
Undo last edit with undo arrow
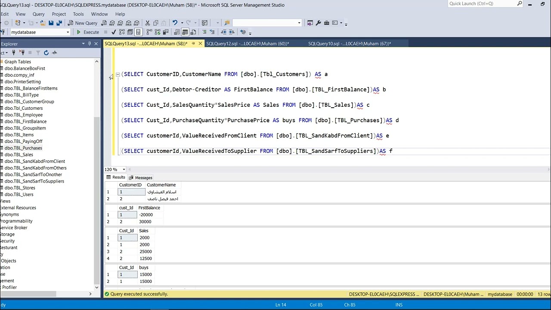[x=175, y=23]
